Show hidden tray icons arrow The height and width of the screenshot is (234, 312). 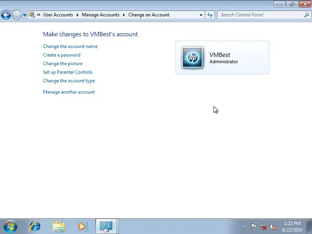click(245, 227)
